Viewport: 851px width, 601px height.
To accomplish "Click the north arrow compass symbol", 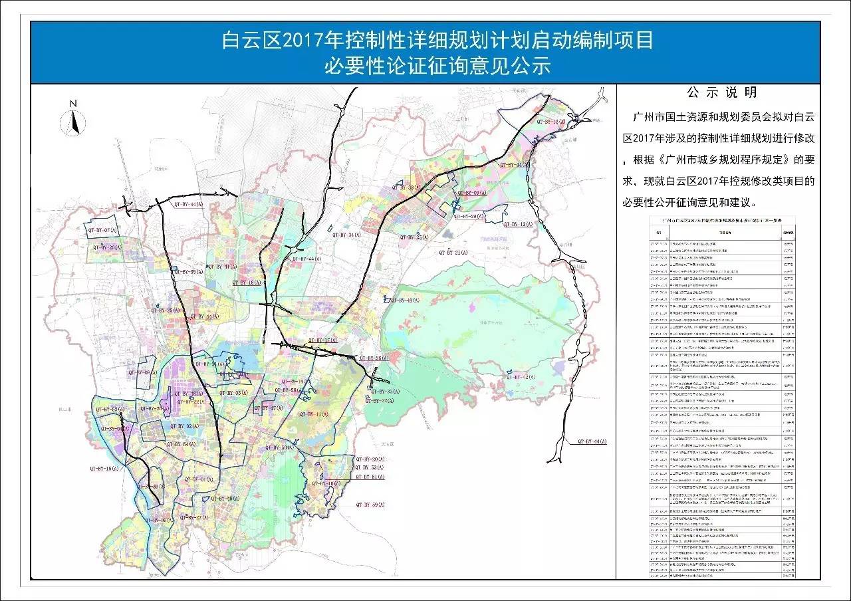I will click(74, 118).
